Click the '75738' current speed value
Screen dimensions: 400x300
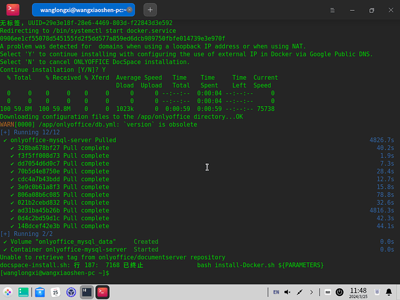click(266, 109)
